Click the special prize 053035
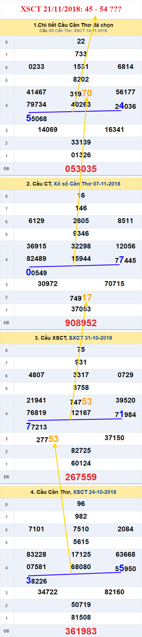 point(81,169)
